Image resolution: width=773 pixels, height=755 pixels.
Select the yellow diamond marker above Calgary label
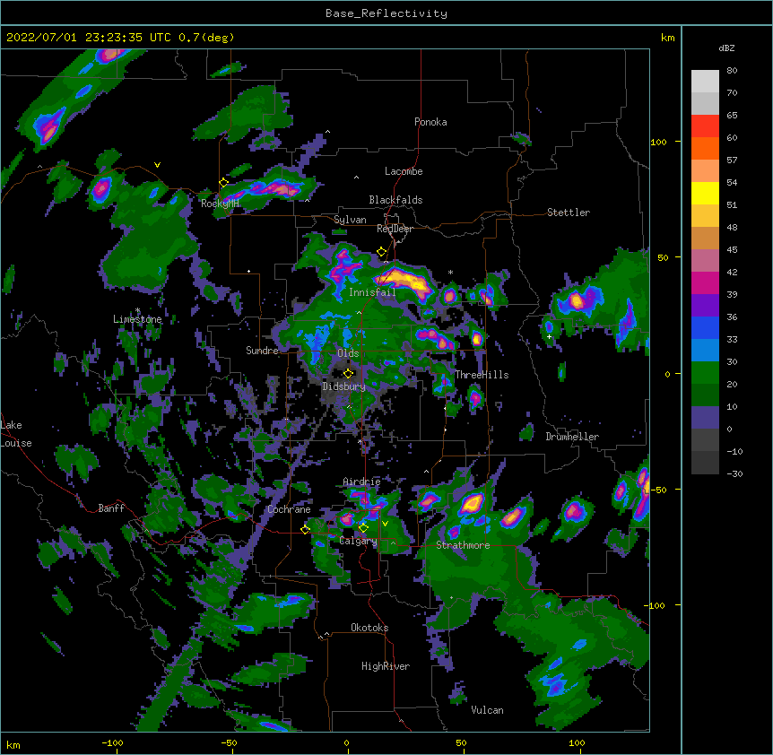tap(363, 528)
